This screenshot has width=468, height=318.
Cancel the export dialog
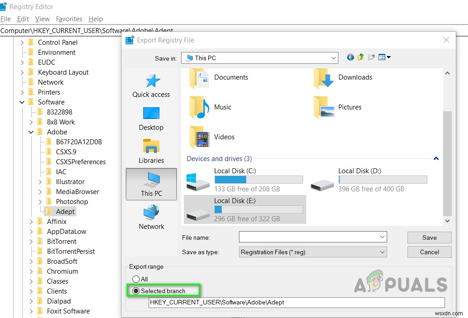click(x=429, y=252)
